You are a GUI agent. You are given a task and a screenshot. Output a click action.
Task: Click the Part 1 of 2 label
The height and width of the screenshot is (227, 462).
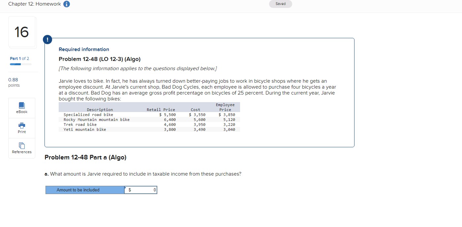[19, 59]
